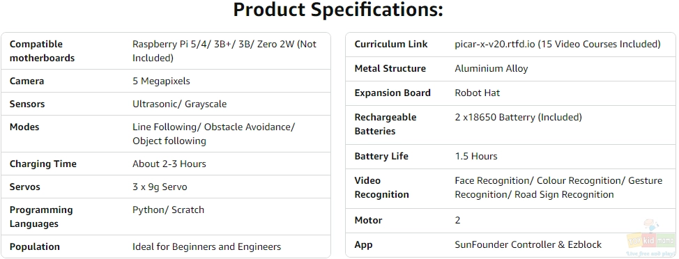Select the Python/ Scratch languages value

(168, 210)
